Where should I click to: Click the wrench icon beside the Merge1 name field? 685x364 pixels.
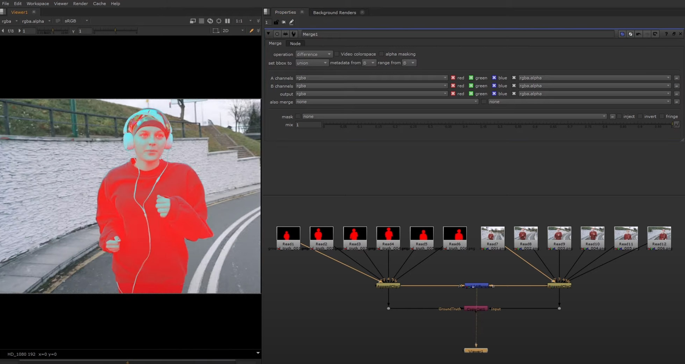[x=294, y=34]
